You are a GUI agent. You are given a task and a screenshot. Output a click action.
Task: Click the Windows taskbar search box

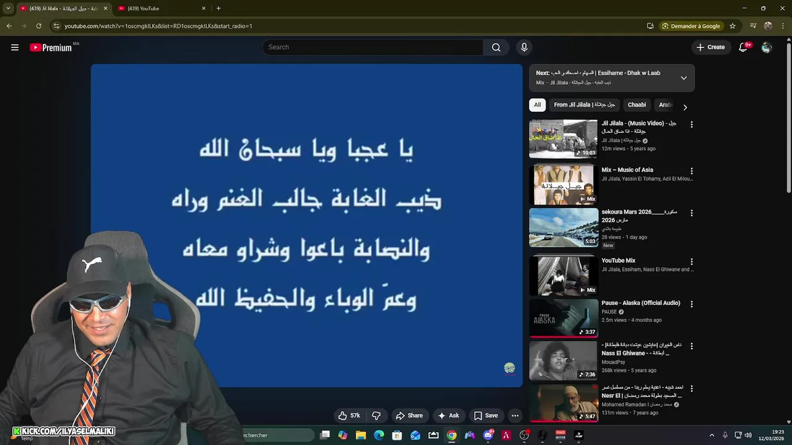coord(277,435)
